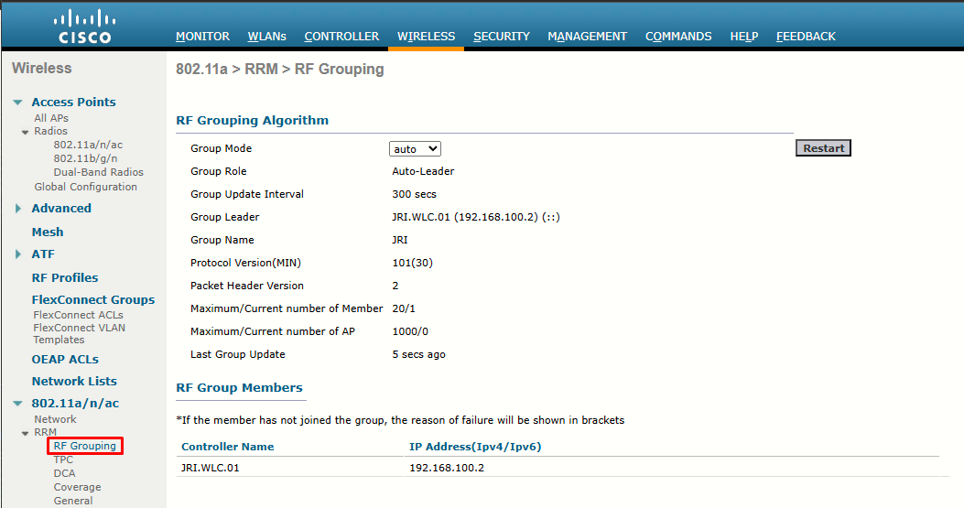Click IP Address(Ipv4/Ipv6) column header
Image resolution: width=964 pixels, height=508 pixels.
click(x=475, y=447)
